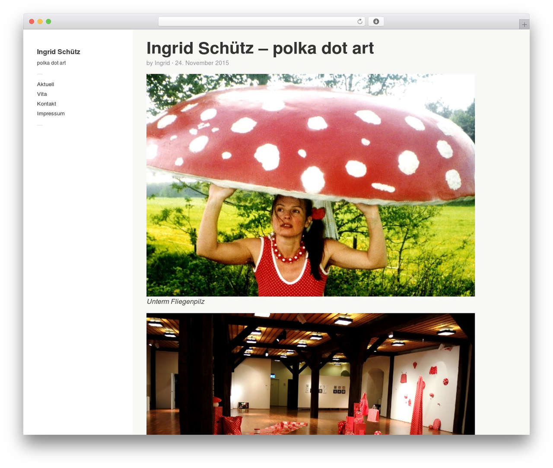
Task: Click the browser address bar
Action: point(262,22)
